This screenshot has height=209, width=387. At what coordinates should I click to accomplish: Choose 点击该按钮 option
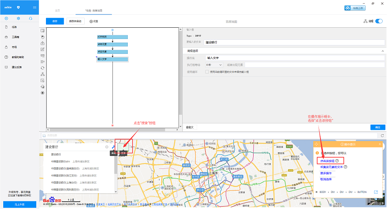(x=327, y=161)
